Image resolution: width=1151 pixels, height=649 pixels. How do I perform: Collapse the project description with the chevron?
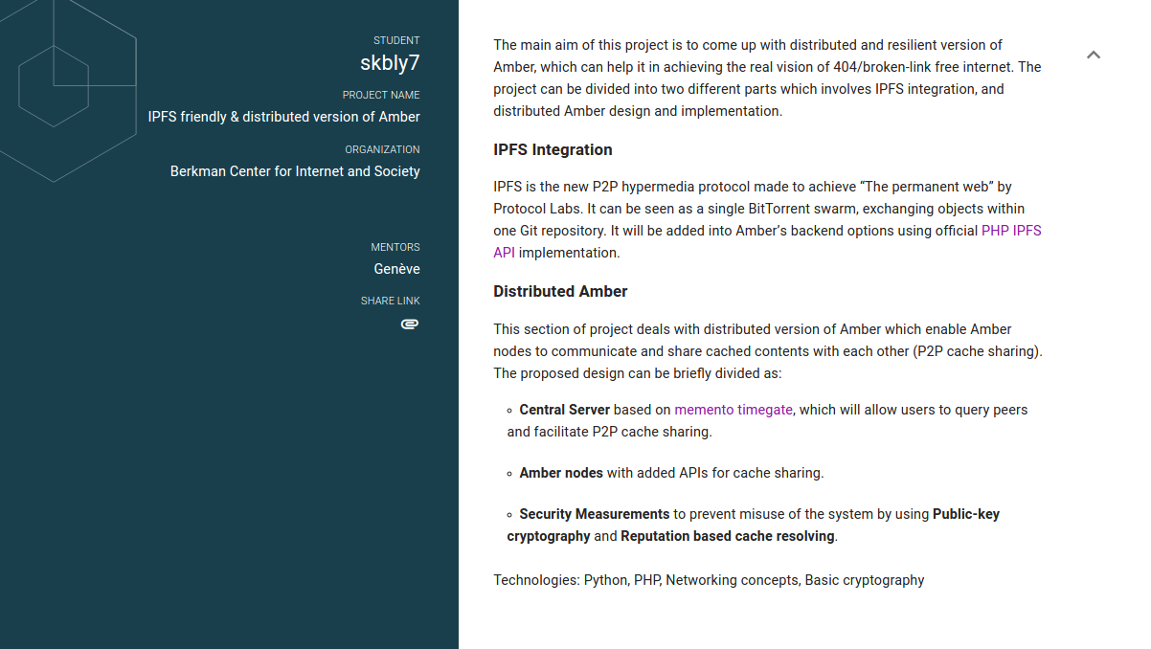[x=1094, y=56]
